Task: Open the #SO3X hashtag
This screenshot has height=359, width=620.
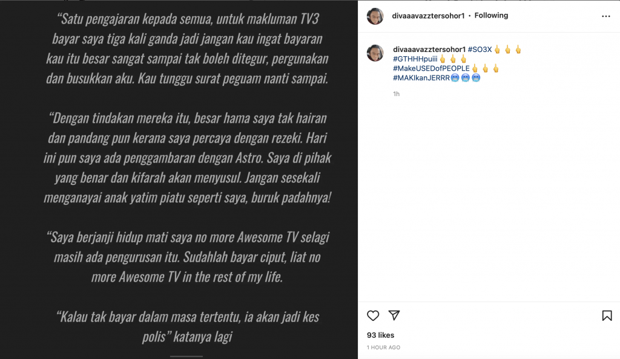Action: pos(480,50)
